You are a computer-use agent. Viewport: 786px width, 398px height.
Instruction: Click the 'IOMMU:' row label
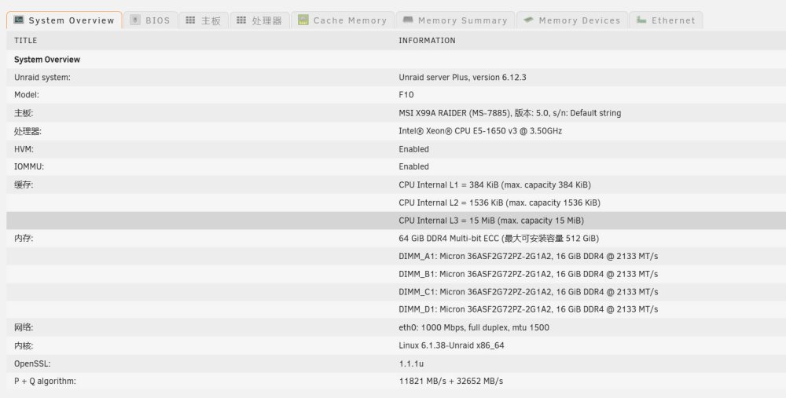coord(29,166)
